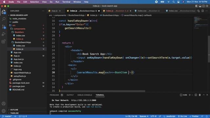Open the Accounts menu icon
This screenshot has width=210, height=118.
(x=4, y=104)
